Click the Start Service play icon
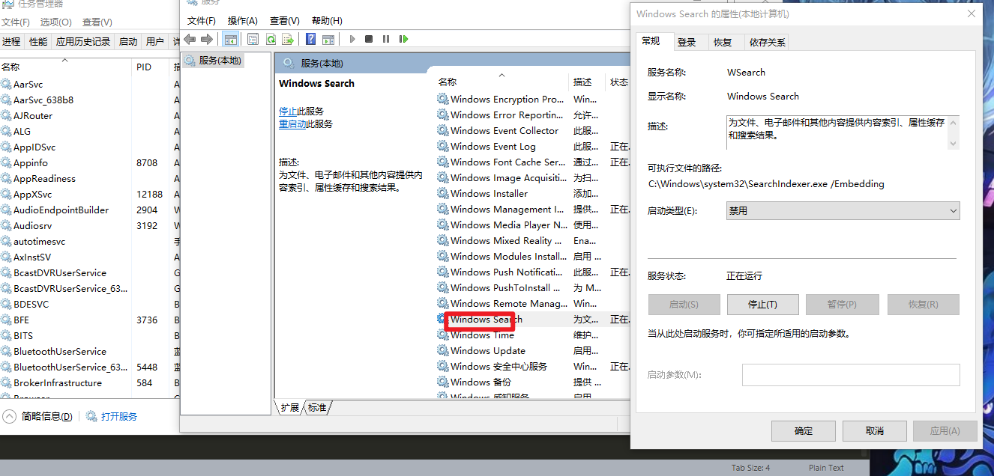Viewport: 994px width, 476px height. coord(352,39)
